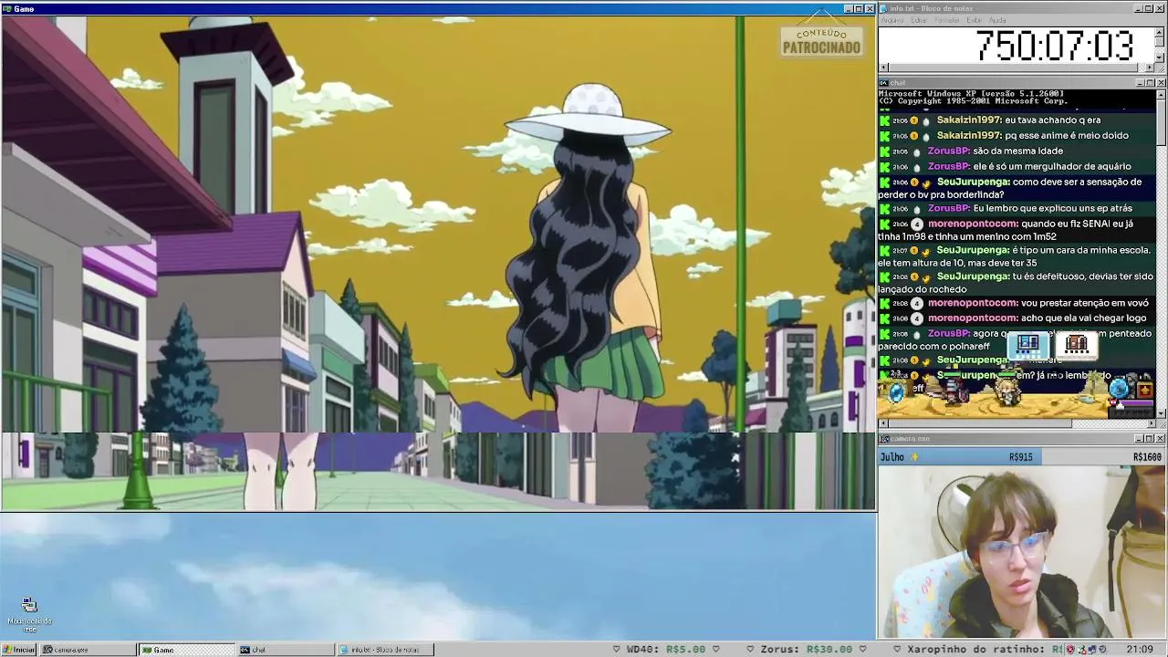Click the 'Microsoft Windows XP [versão 5.1.2600]' line in chat
1168x657 pixels.
point(971,94)
